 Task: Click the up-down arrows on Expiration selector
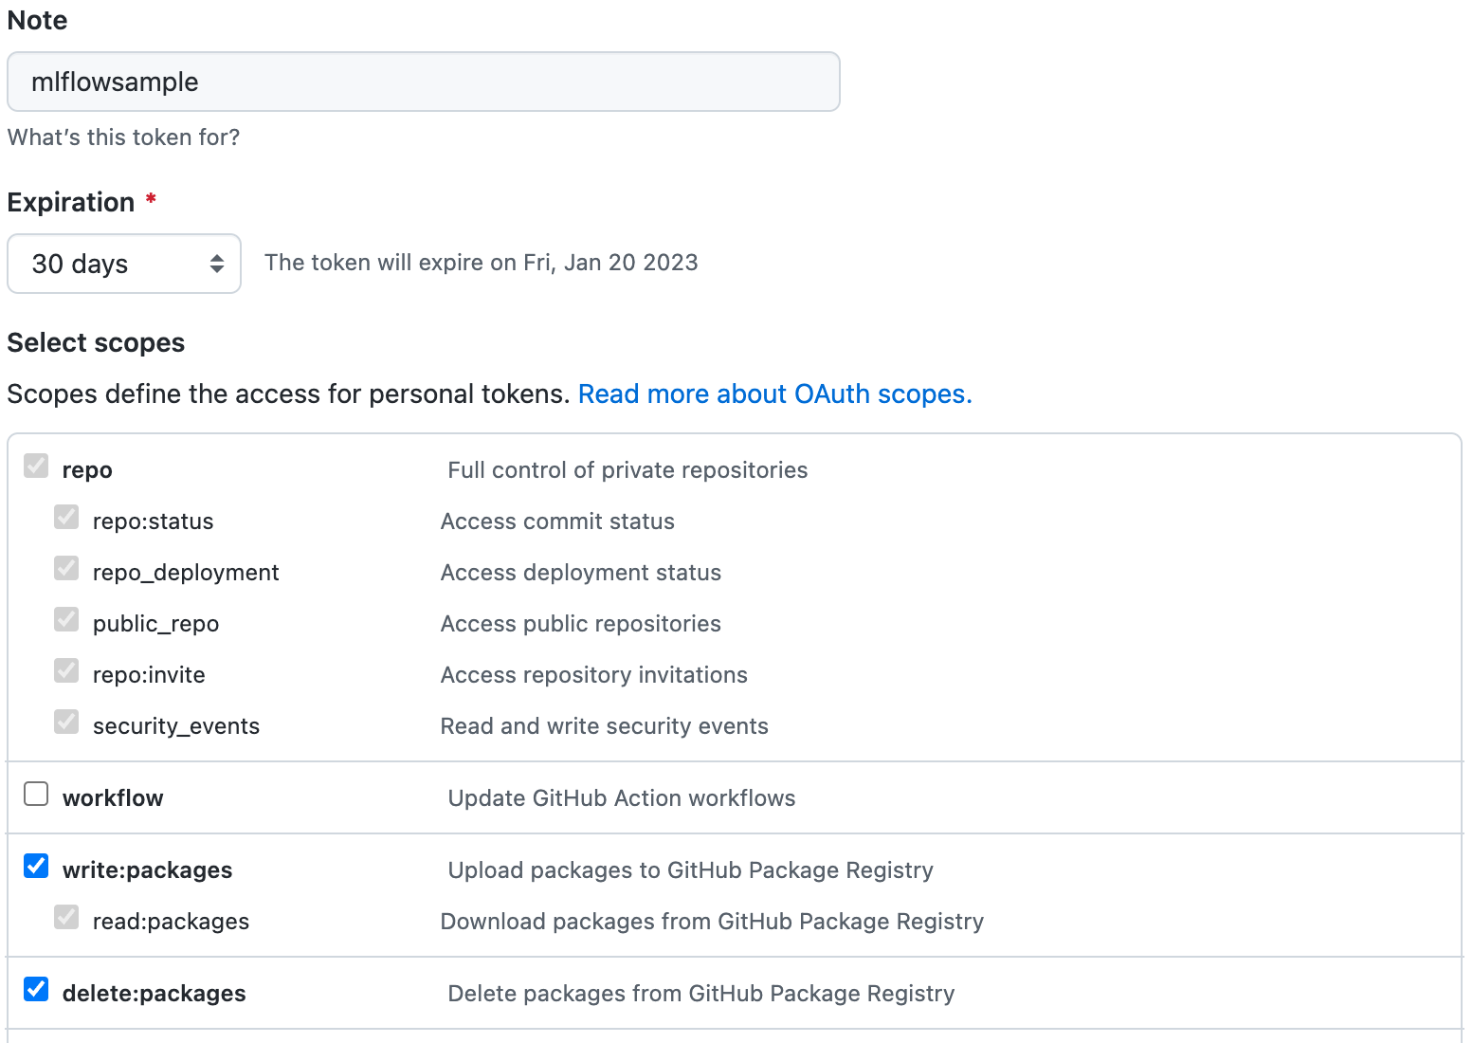[x=217, y=264]
